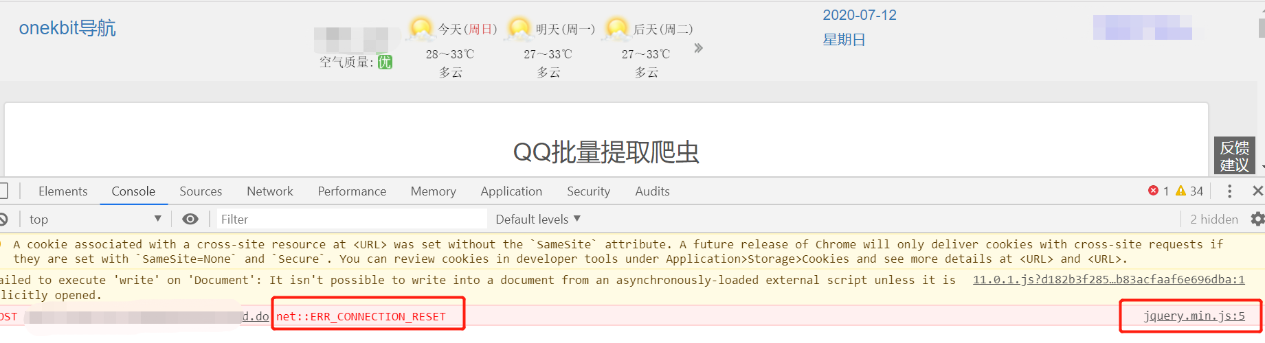Click the red error count icon
Screen dimensions: 1265x343
pyautogui.click(x=1153, y=191)
